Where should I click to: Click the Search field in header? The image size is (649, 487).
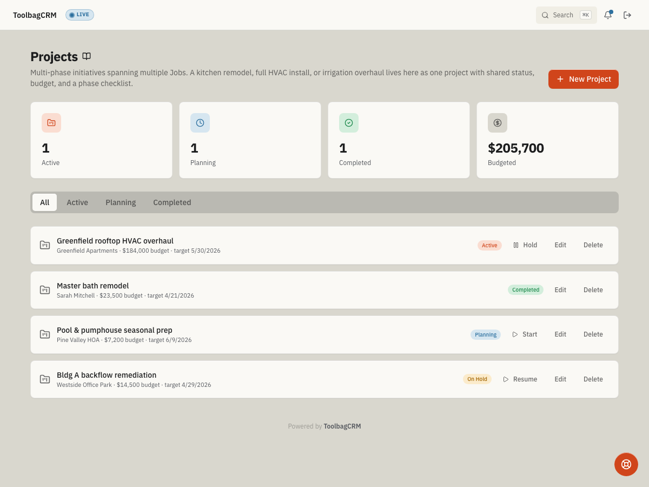pyautogui.click(x=566, y=15)
